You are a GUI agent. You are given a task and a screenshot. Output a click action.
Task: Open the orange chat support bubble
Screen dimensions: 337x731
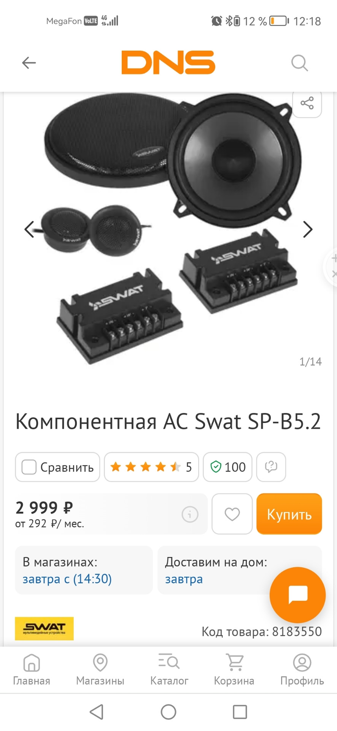click(x=297, y=595)
